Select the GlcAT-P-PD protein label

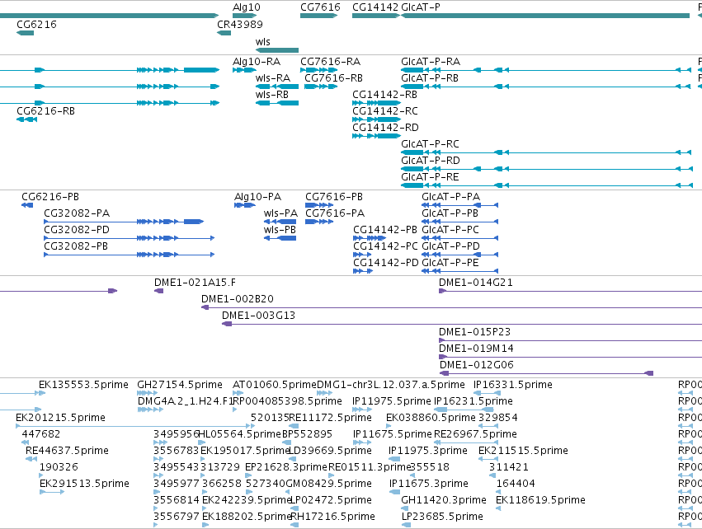click(451, 246)
